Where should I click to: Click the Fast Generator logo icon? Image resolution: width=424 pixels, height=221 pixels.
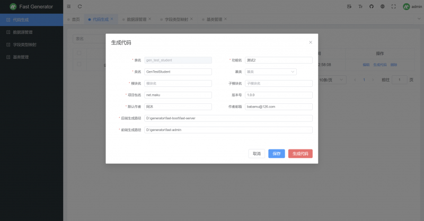13,6
